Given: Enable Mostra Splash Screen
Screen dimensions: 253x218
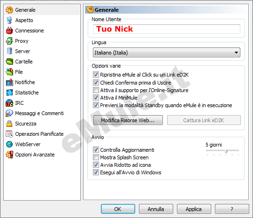Looking at the screenshot, I should [96, 157].
